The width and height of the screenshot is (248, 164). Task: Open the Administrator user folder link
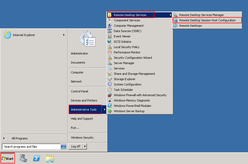click(79, 53)
